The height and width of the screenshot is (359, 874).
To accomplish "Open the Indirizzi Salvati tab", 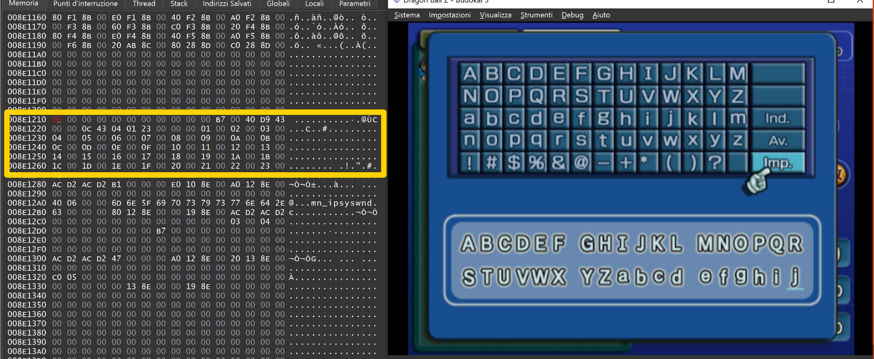I will coord(227,4).
